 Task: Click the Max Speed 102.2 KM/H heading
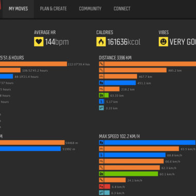tap(119, 137)
